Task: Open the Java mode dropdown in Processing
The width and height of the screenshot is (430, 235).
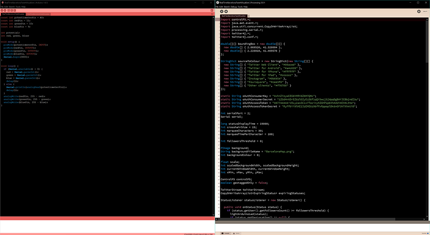Action: pos(425,11)
